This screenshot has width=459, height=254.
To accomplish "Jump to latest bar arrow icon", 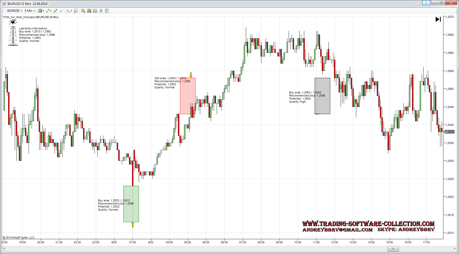I will tap(438, 19).
